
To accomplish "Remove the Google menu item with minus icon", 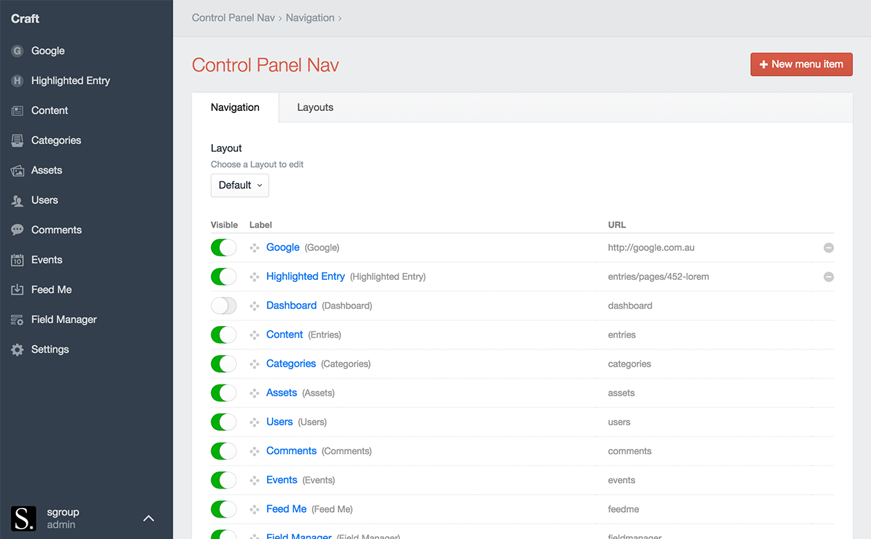I will click(x=828, y=247).
